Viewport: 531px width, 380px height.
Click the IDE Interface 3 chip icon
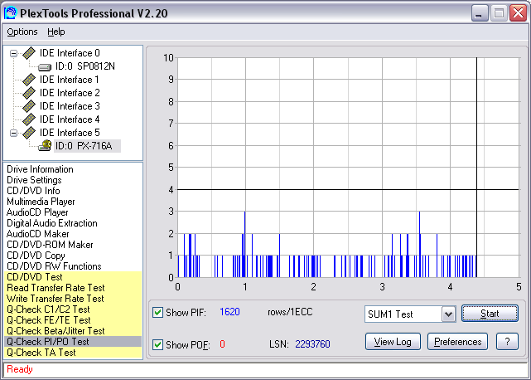click(x=29, y=106)
